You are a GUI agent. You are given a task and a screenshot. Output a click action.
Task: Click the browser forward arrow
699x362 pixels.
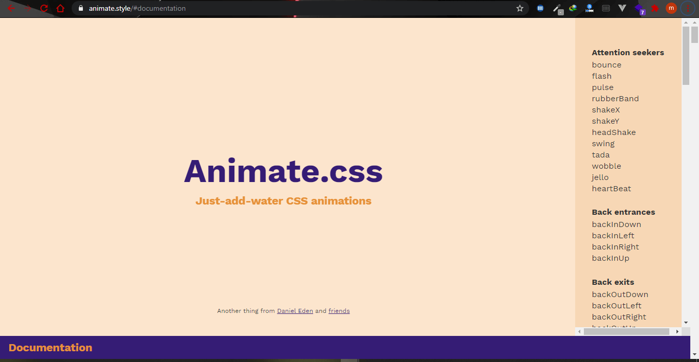28,8
